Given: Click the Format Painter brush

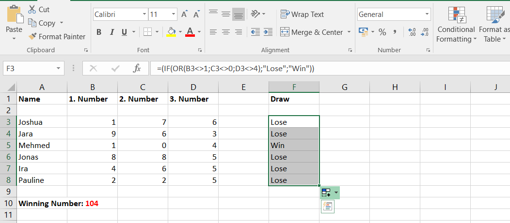Looking at the screenshot, I should 32,36.
